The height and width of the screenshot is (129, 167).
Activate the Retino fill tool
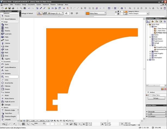pyautogui.click(x=7, y=77)
